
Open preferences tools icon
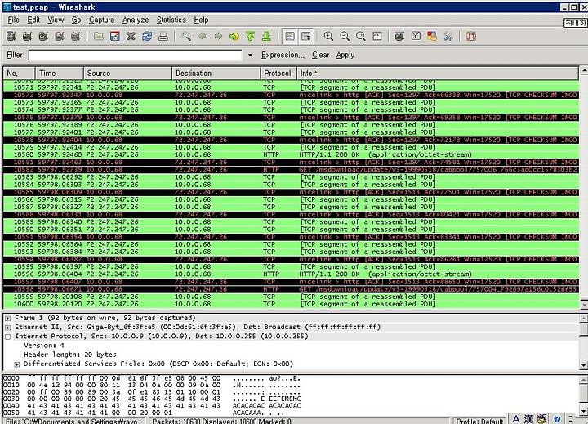448,37
